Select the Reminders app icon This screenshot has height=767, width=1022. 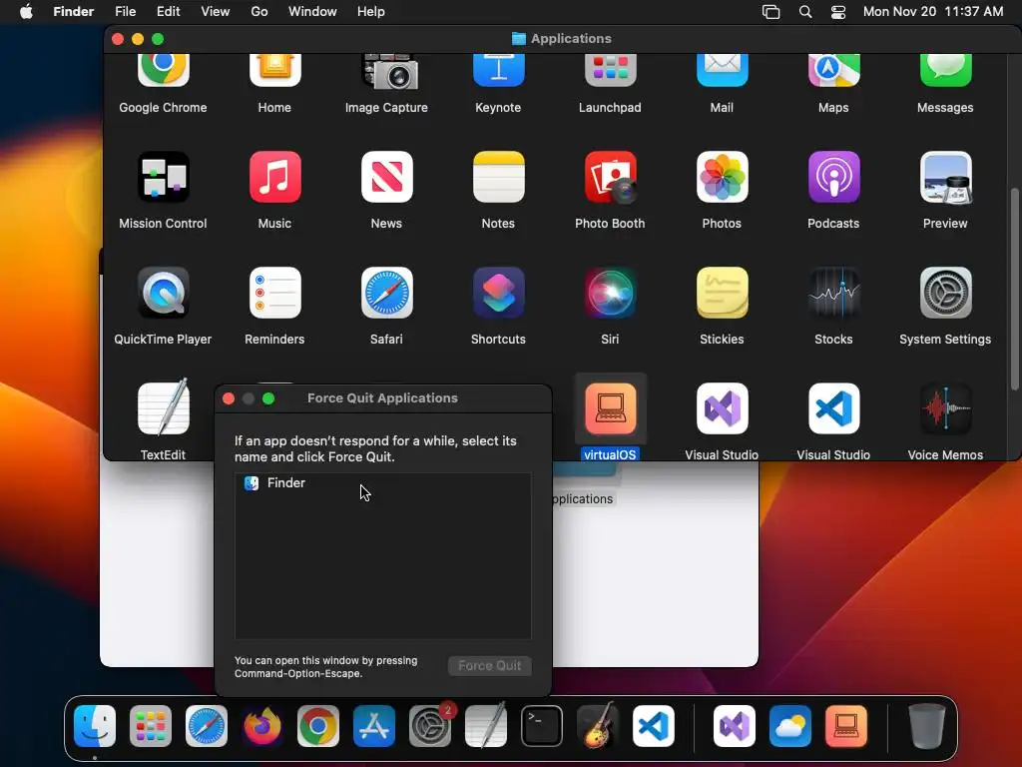click(x=275, y=293)
